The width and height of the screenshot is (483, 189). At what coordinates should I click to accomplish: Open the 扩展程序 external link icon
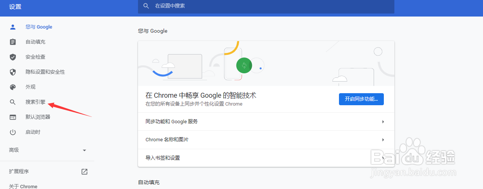point(84,172)
